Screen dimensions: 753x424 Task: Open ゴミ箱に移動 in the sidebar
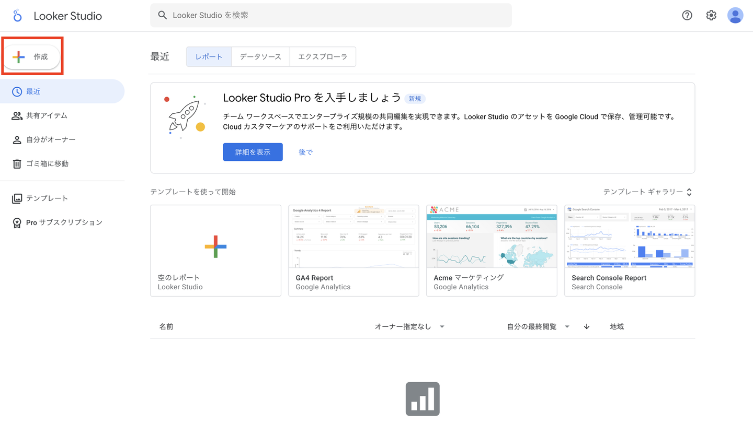tap(62, 164)
